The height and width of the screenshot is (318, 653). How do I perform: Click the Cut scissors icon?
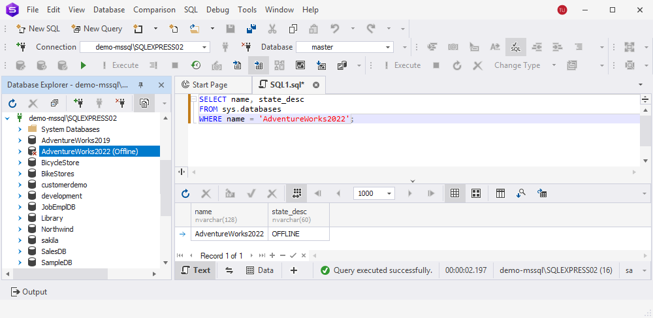coord(272,29)
